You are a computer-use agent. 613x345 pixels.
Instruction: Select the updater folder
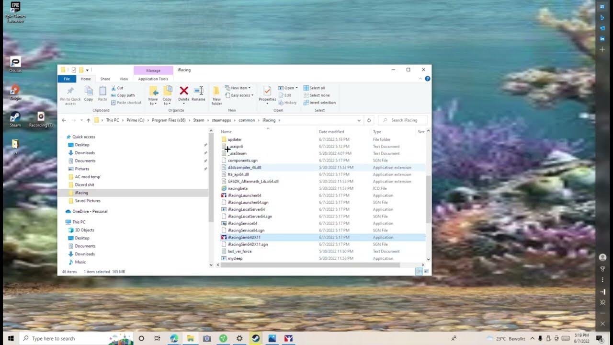click(x=235, y=139)
